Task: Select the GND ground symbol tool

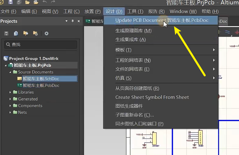Action: 237,32
